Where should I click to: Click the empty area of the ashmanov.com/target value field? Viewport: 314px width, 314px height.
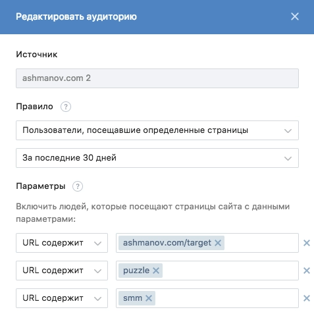[x=261, y=243]
